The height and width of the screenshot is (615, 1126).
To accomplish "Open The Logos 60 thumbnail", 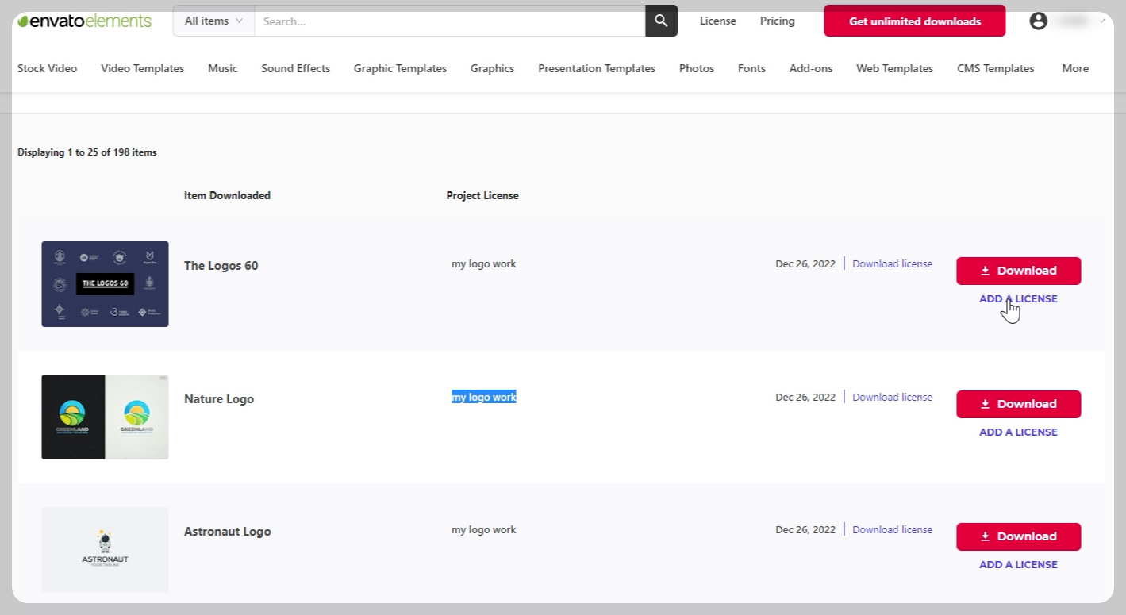I will 105,284.
